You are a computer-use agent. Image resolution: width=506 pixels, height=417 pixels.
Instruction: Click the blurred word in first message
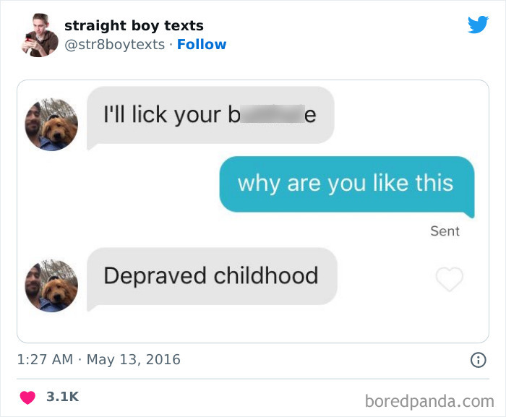[273, 114]
